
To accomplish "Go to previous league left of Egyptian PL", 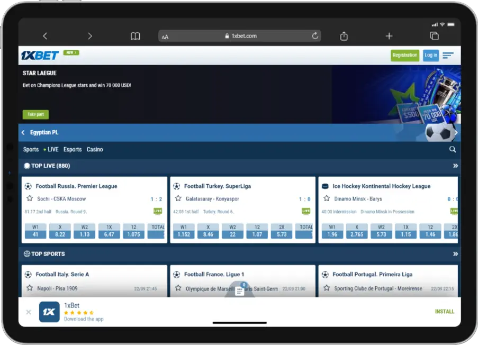I will pos(23,132).
